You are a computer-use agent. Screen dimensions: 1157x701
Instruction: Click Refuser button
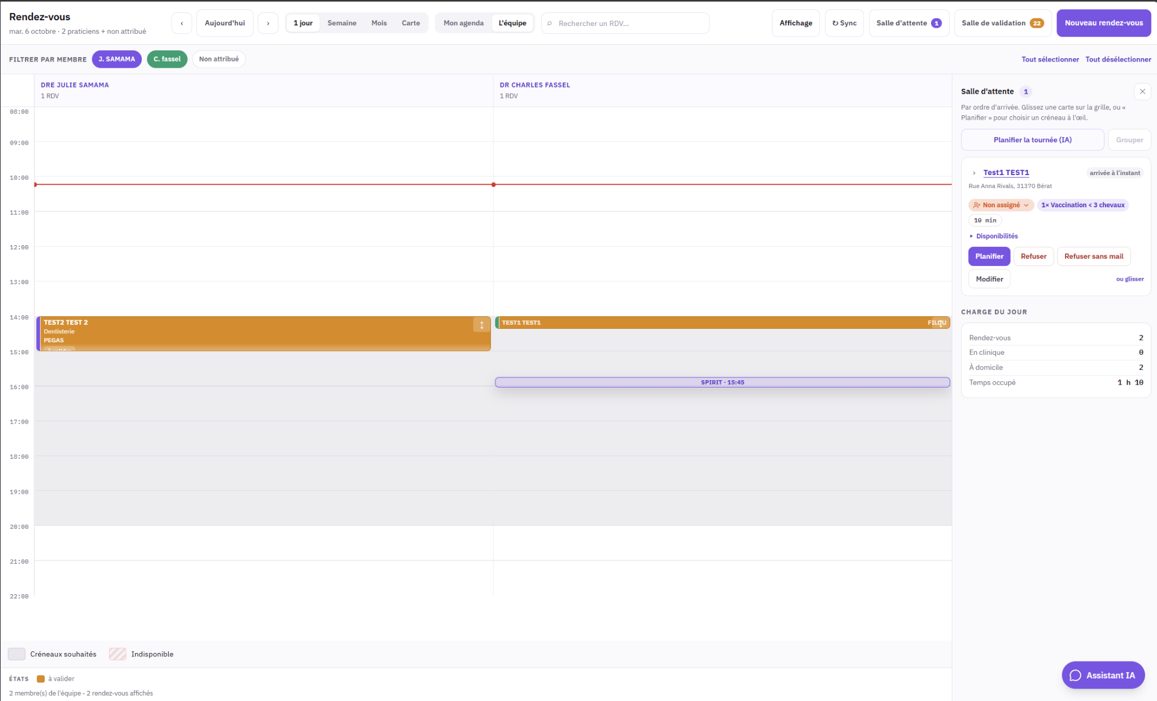1033,256
